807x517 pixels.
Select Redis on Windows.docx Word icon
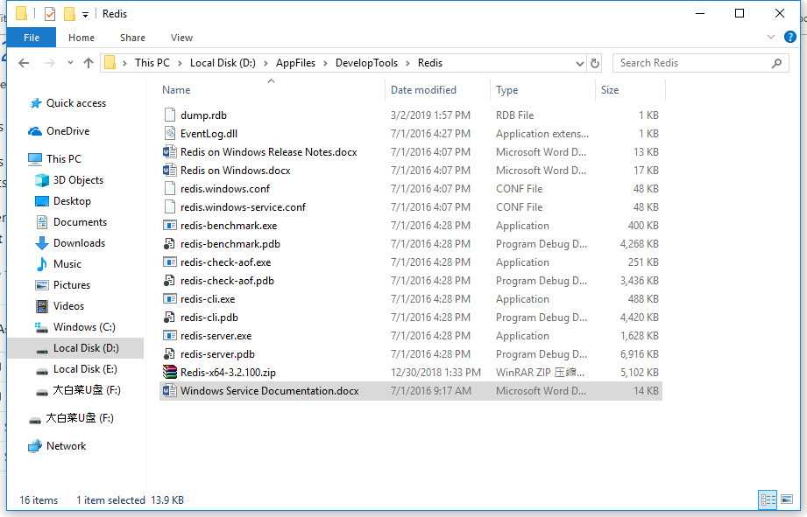pyautogui.click(x=170, y=170)
